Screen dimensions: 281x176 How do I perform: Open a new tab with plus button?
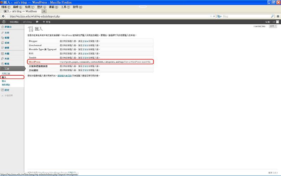[x=44, y=11]
